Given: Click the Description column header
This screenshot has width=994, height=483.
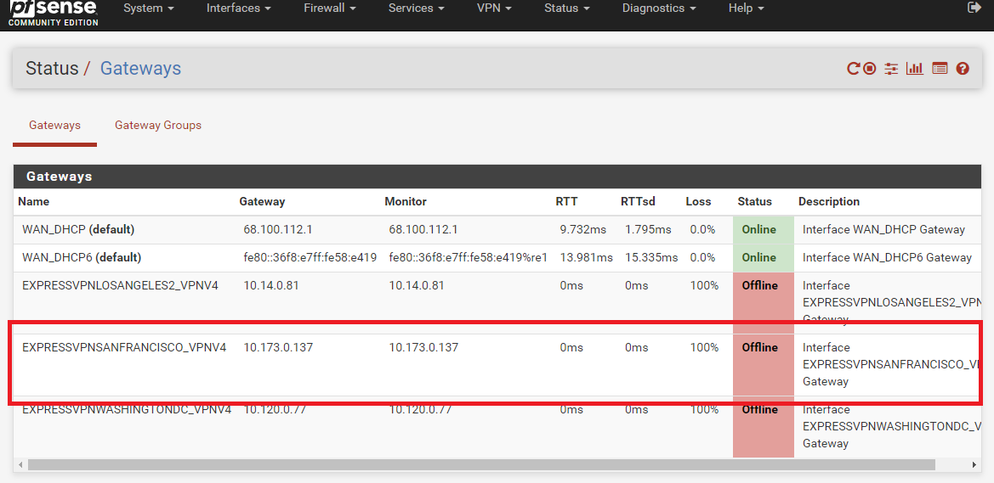Looking at the screenshot, I should [x=828, y=201].
